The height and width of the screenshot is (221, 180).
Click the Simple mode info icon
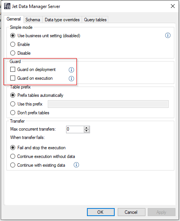pyautogui.click(x=167, y=35)
